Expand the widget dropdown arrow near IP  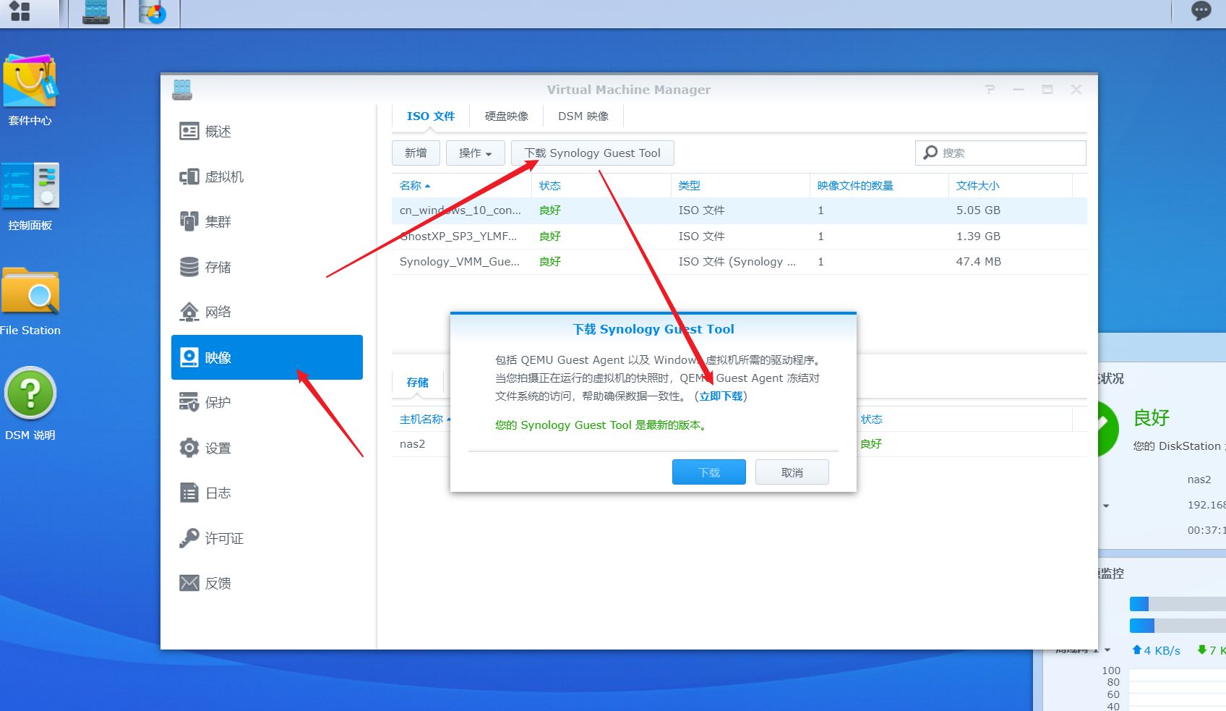[x=1106, y=506]
